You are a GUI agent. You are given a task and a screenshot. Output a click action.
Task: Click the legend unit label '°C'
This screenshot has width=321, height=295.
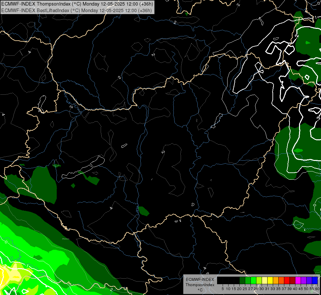click(200, 290)
